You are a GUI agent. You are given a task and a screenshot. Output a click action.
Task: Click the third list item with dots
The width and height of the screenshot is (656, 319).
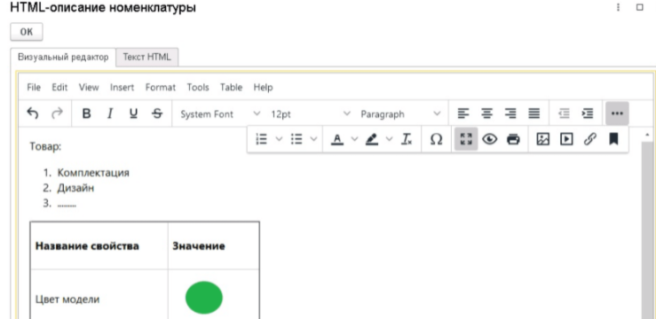tap(67, 204)
